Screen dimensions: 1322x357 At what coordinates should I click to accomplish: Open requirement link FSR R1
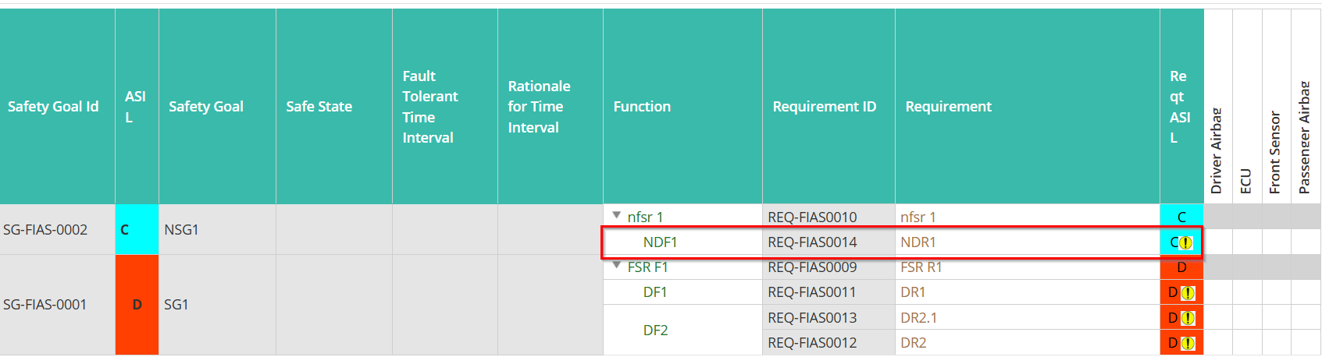coord(921,267)
